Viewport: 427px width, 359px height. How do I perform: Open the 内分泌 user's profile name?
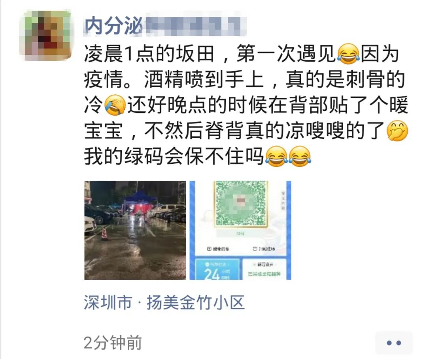(165, 26)
